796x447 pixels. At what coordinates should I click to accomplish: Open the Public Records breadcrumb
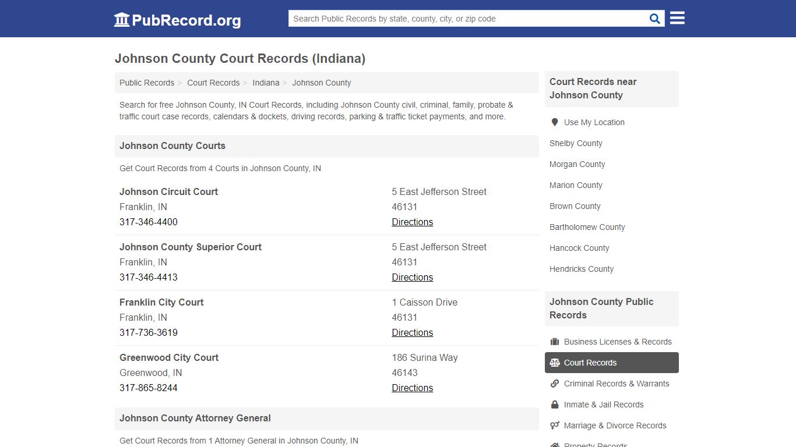coord(147,83)
